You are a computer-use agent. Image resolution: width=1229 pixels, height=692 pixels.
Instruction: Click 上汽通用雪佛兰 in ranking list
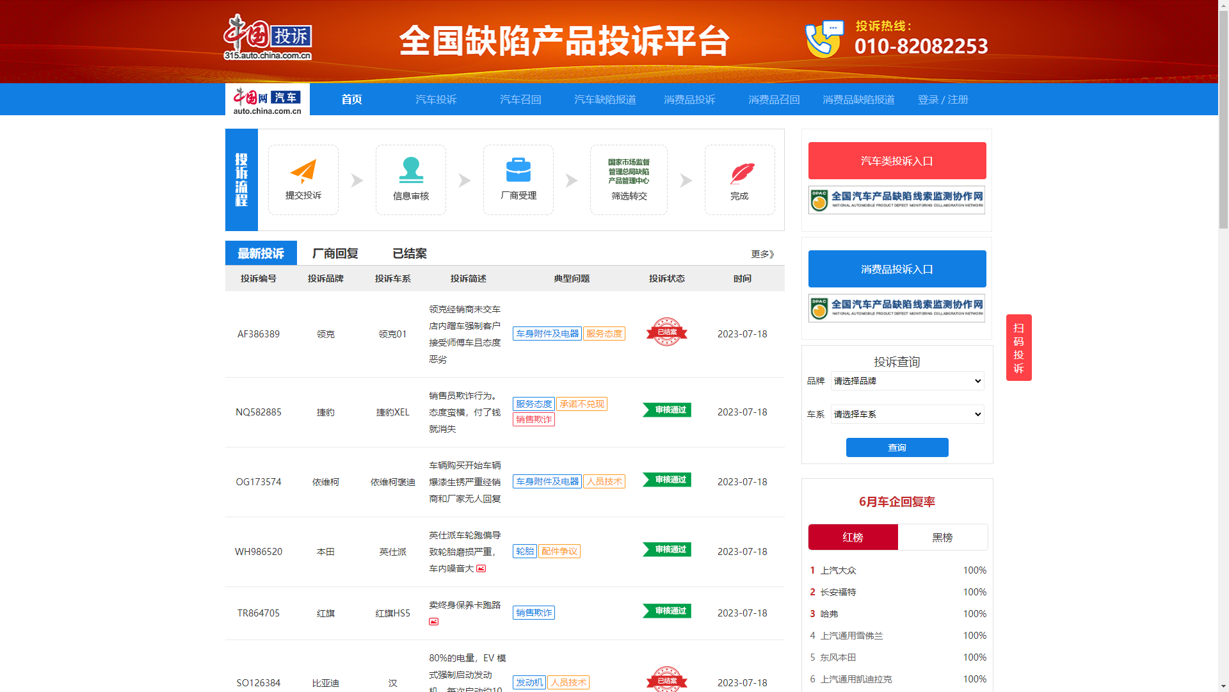(x=851, y=636)
